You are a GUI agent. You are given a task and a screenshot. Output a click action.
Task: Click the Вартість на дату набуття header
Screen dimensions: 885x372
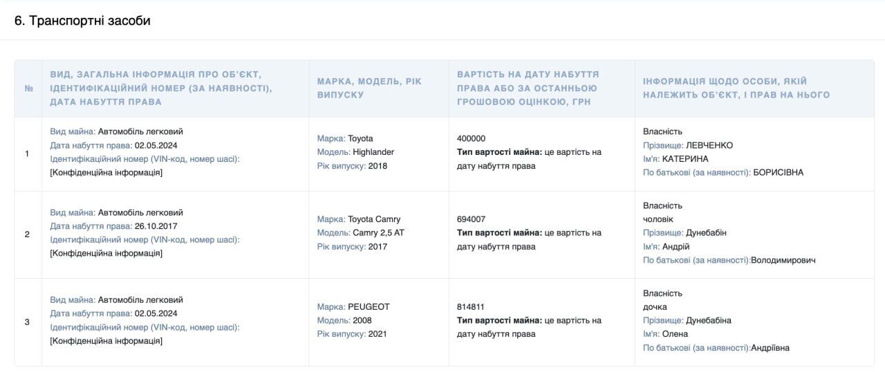pos(528,88)
